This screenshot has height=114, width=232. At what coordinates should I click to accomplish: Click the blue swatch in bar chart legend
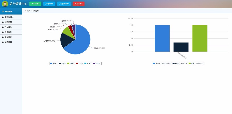click(154, 63)
